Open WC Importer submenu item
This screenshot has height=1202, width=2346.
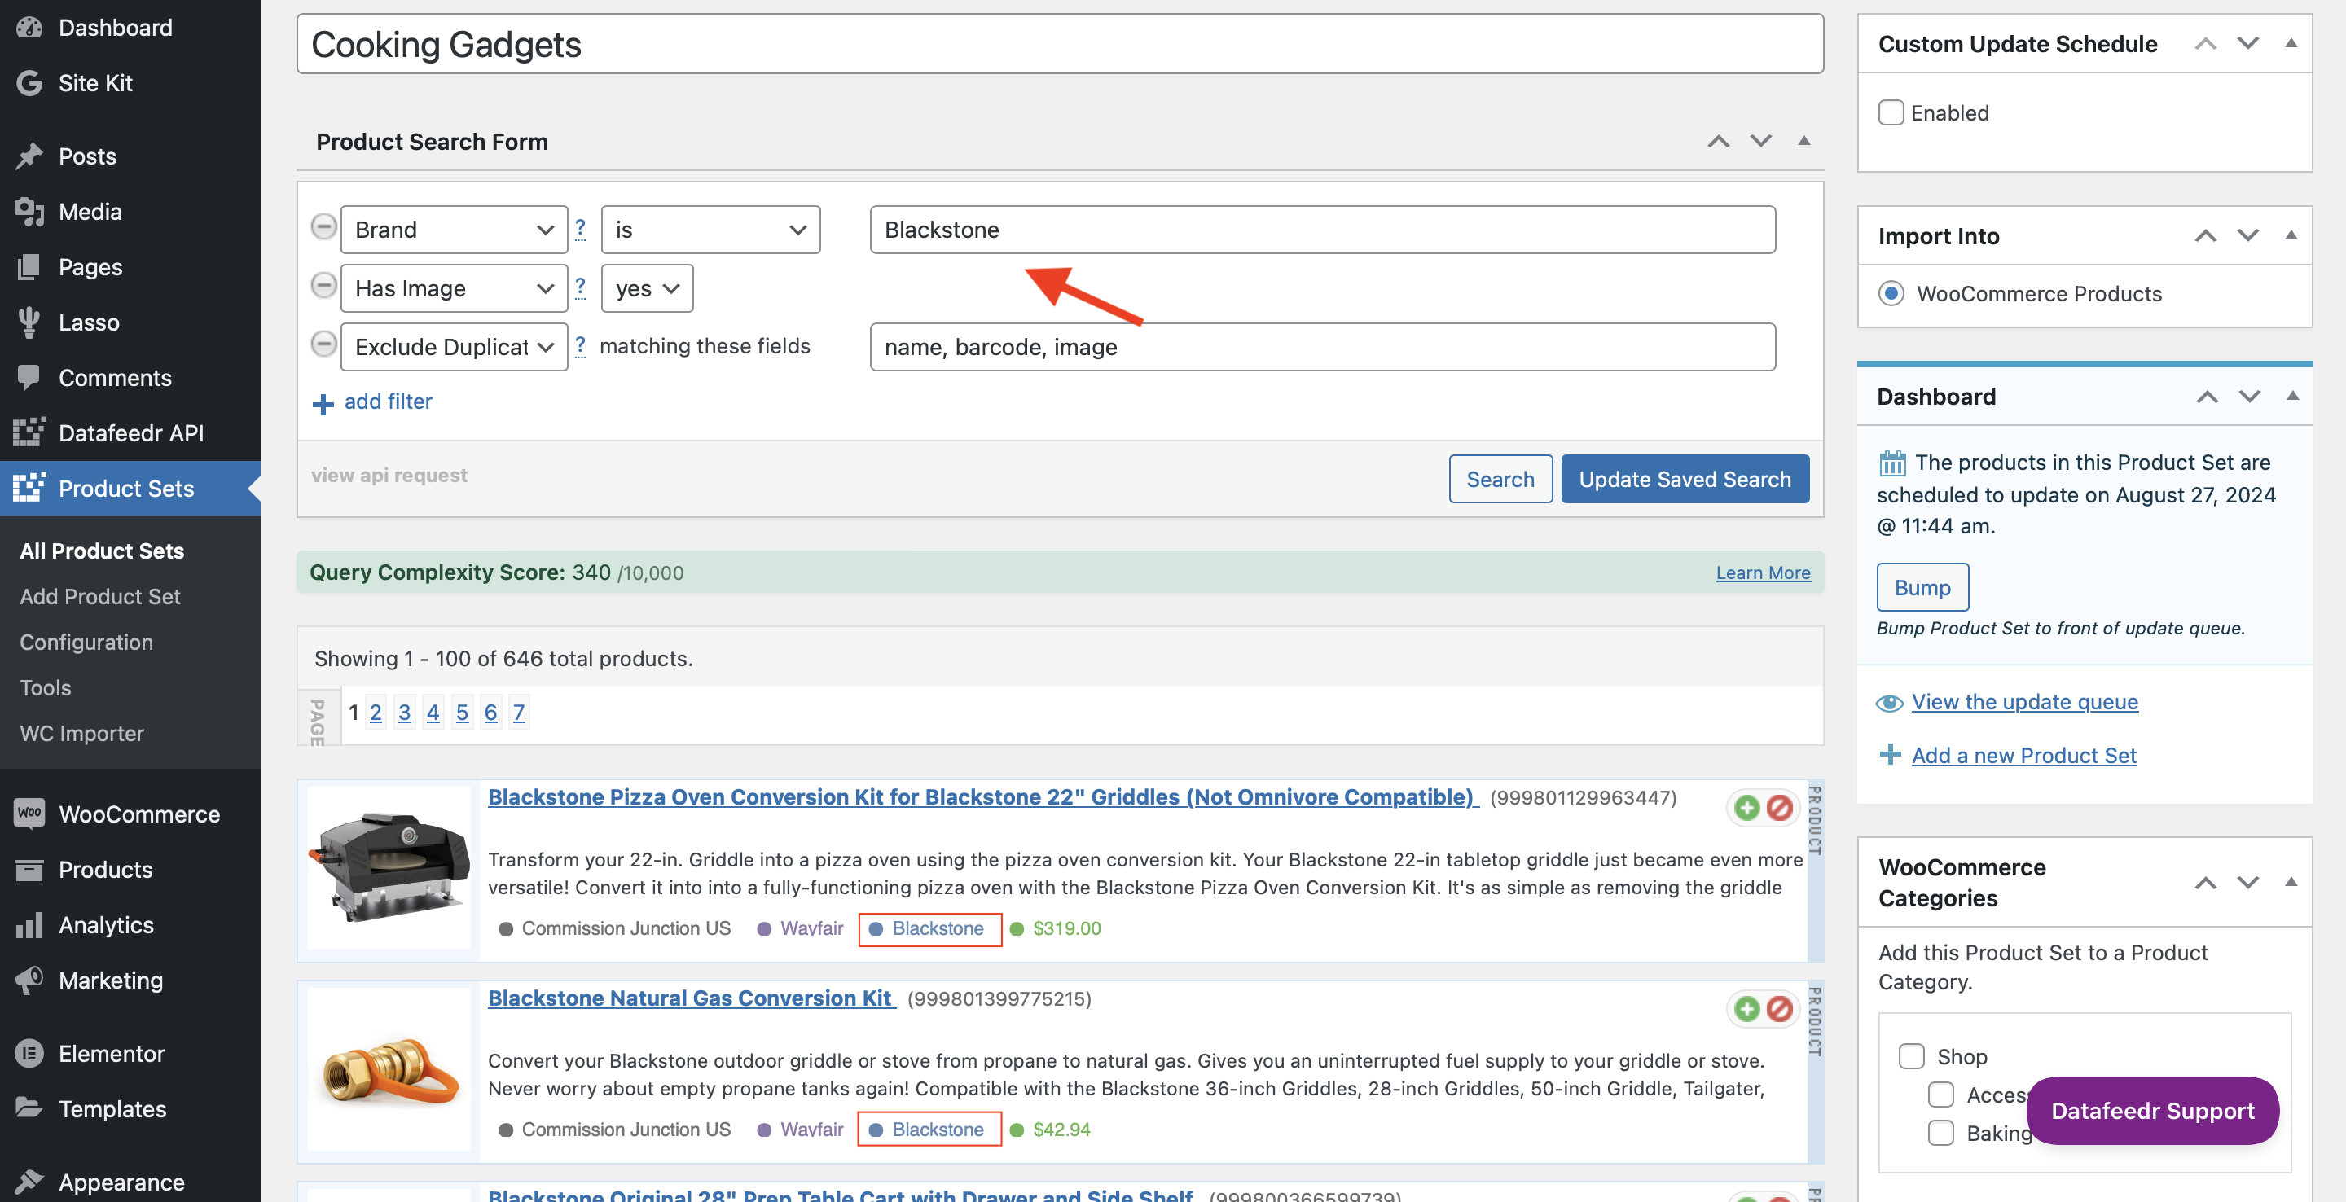[x=82, y=732]
